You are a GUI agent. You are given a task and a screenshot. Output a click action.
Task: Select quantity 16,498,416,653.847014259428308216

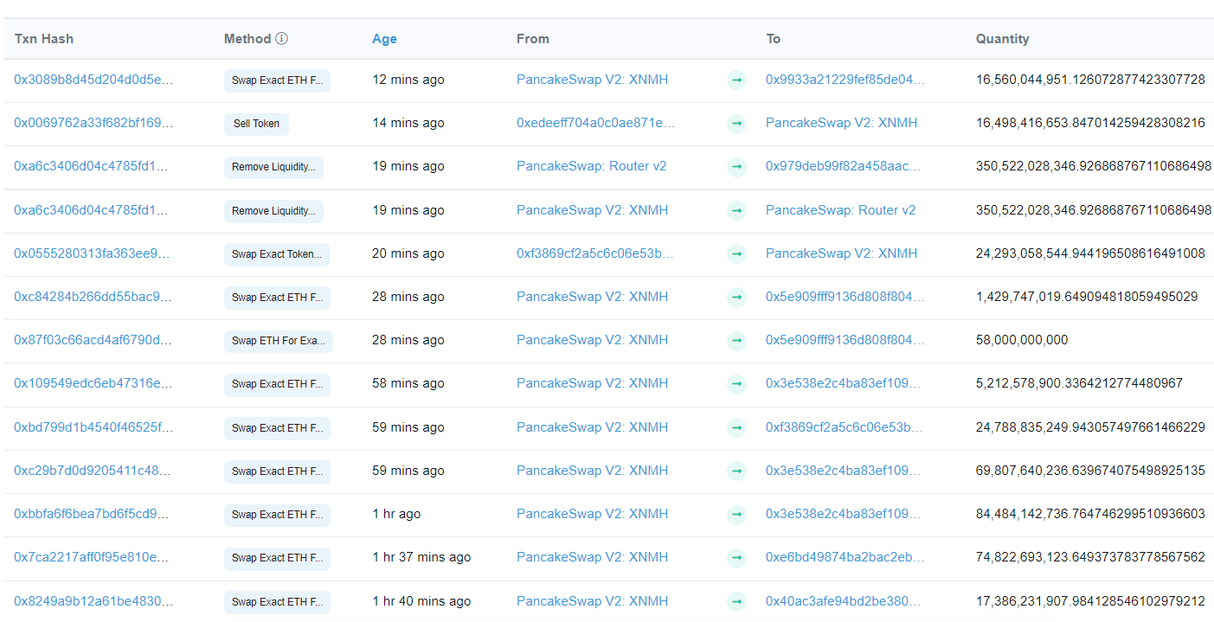click(1090, 123)
